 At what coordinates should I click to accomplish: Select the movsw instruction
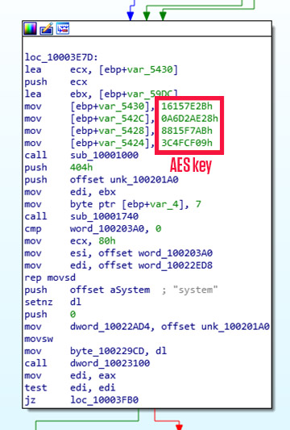(x=39, y=339)
